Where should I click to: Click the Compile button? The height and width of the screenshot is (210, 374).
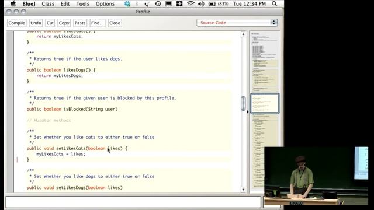(16, 23)
